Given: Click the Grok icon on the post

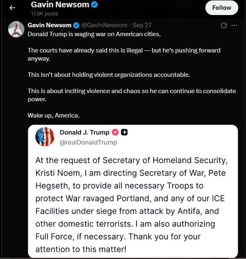Looking at the screenshot, I should (x=224, y=26).
